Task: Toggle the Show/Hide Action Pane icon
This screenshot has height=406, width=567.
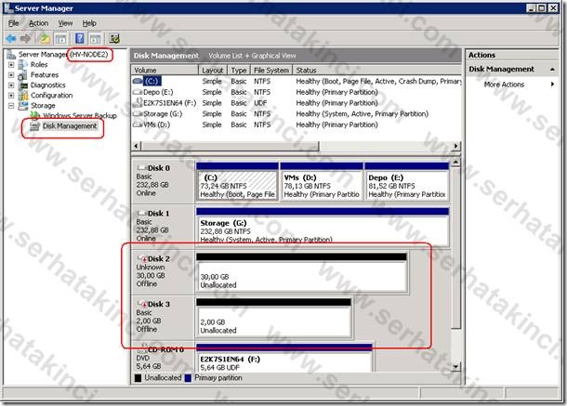Action: point(96,38)
